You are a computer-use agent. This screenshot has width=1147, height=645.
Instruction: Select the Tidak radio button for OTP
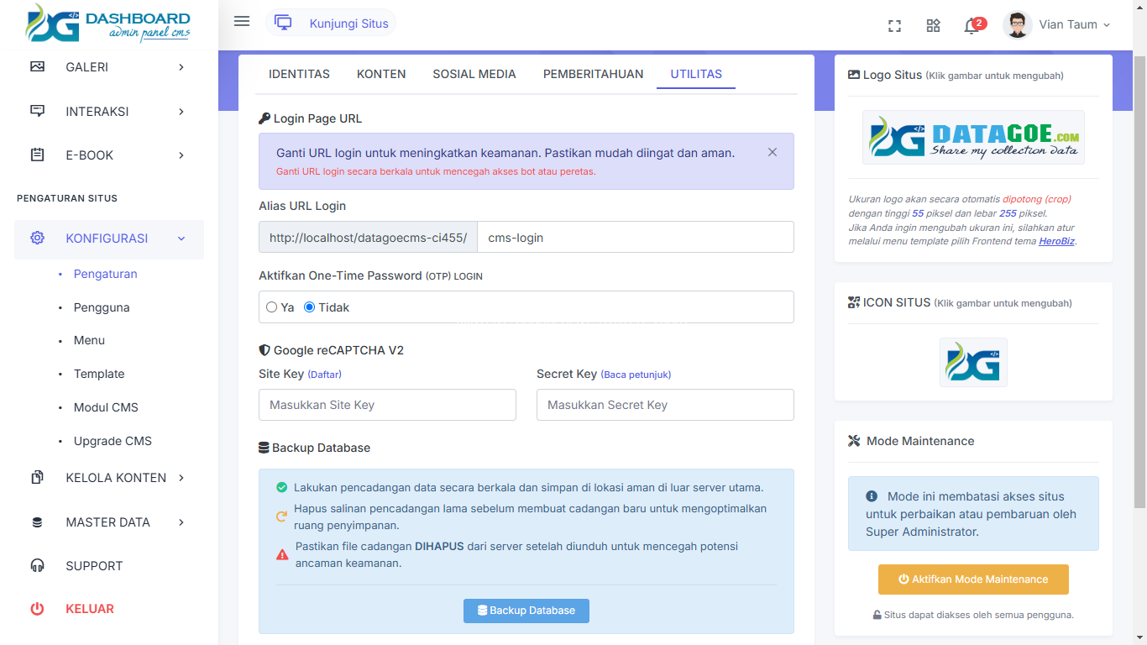(309, 307)
